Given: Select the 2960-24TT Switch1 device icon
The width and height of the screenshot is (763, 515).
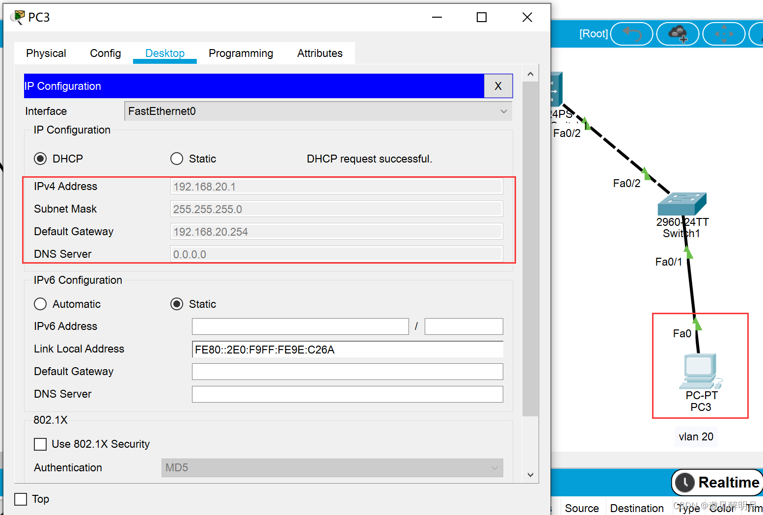Looking at the screenshot, I should 682,203.
